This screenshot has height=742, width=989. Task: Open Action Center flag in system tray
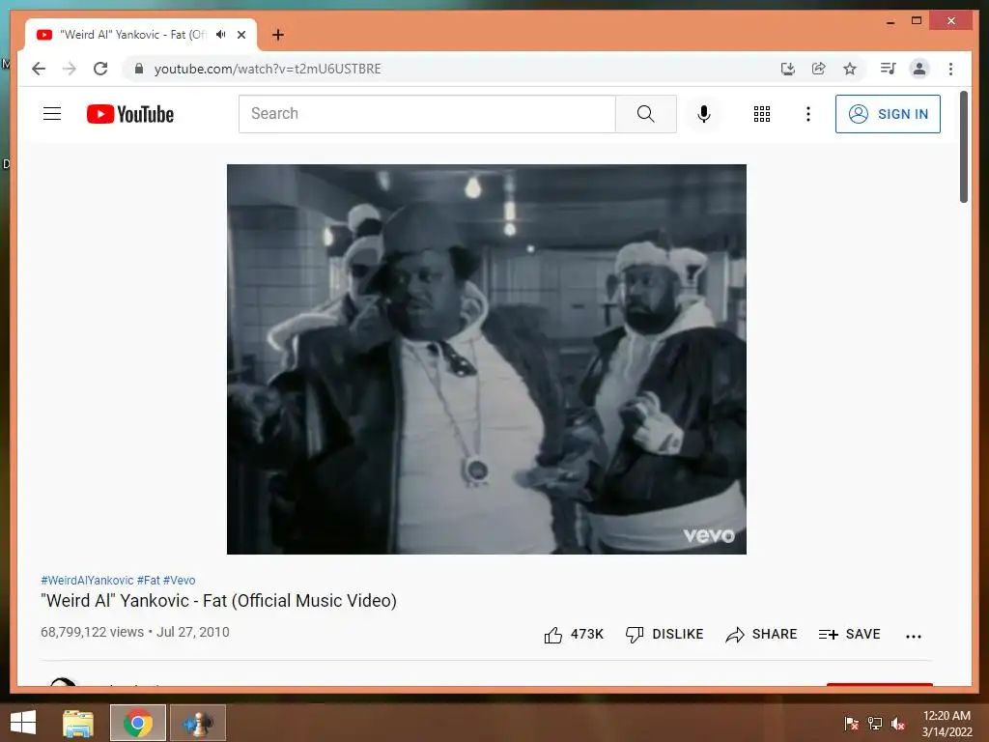click(852, 724)
